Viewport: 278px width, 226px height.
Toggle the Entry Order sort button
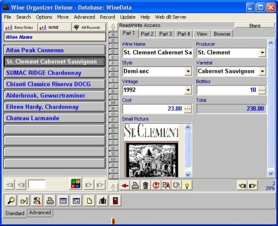coord(21,28)
